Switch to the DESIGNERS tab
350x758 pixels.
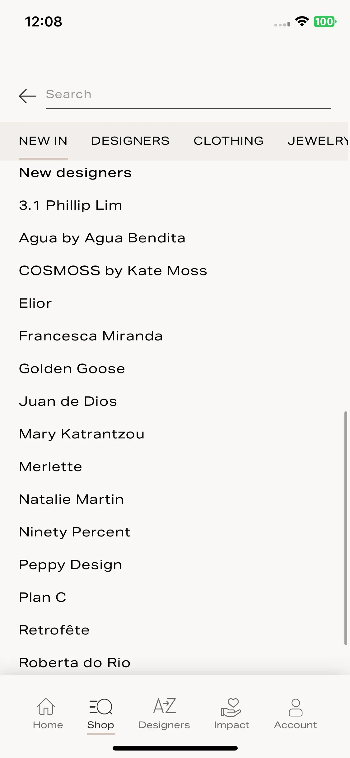point(130,141)
